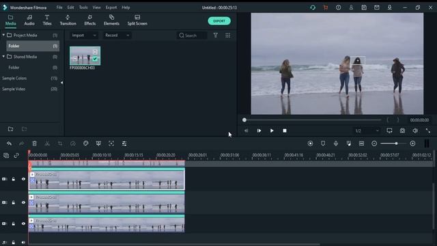
Task: Click the Redo icon in the timeline toolbar
Action: pyautogui.click(x=21, y=143)
